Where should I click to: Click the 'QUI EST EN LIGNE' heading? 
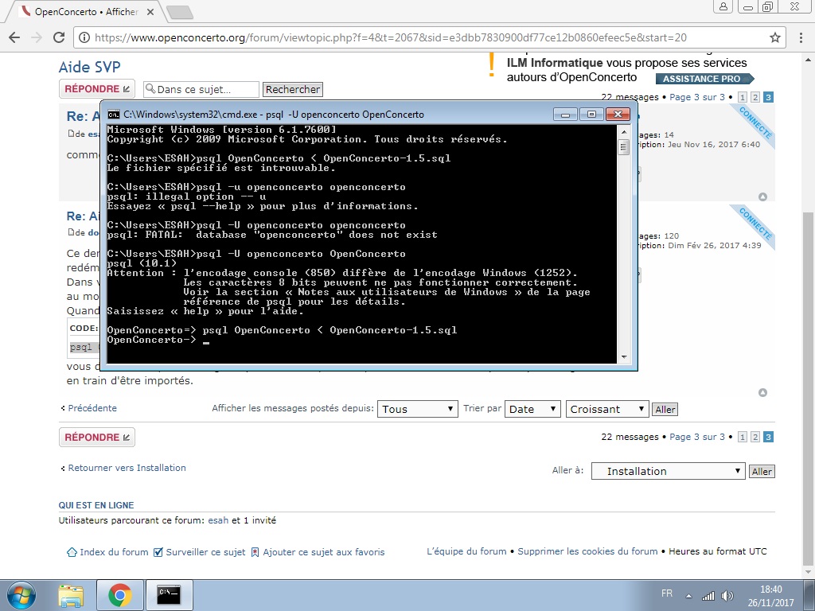click(x=96, y=505)
